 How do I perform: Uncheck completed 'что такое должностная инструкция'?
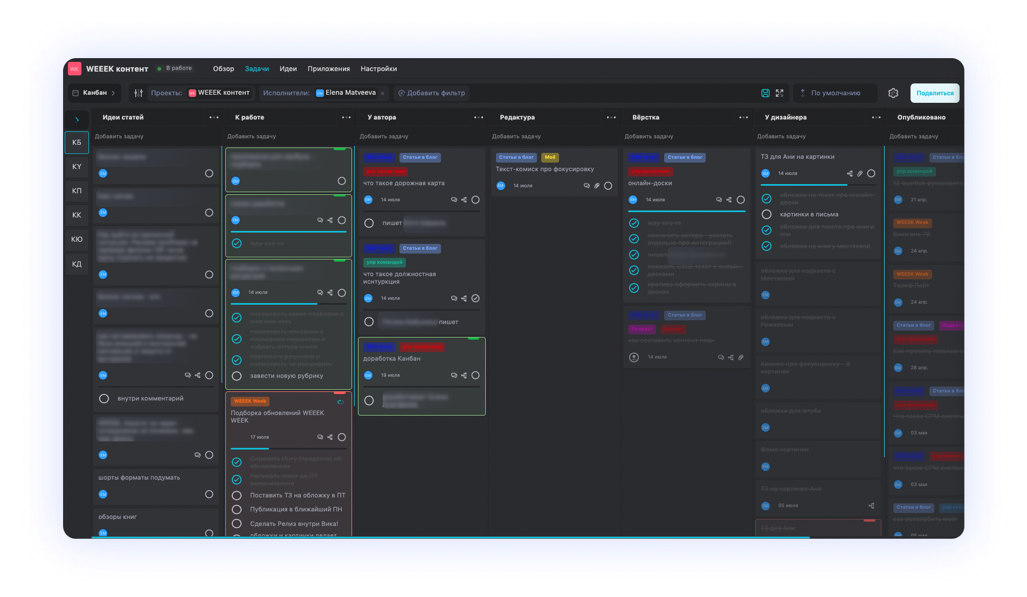pos(475,298)
